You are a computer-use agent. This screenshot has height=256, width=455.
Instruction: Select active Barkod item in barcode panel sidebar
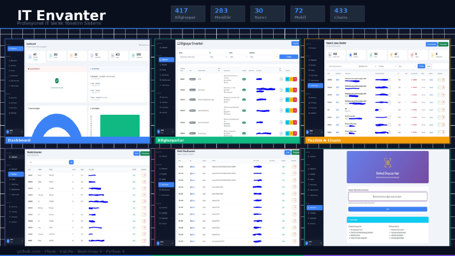point(315,208)
